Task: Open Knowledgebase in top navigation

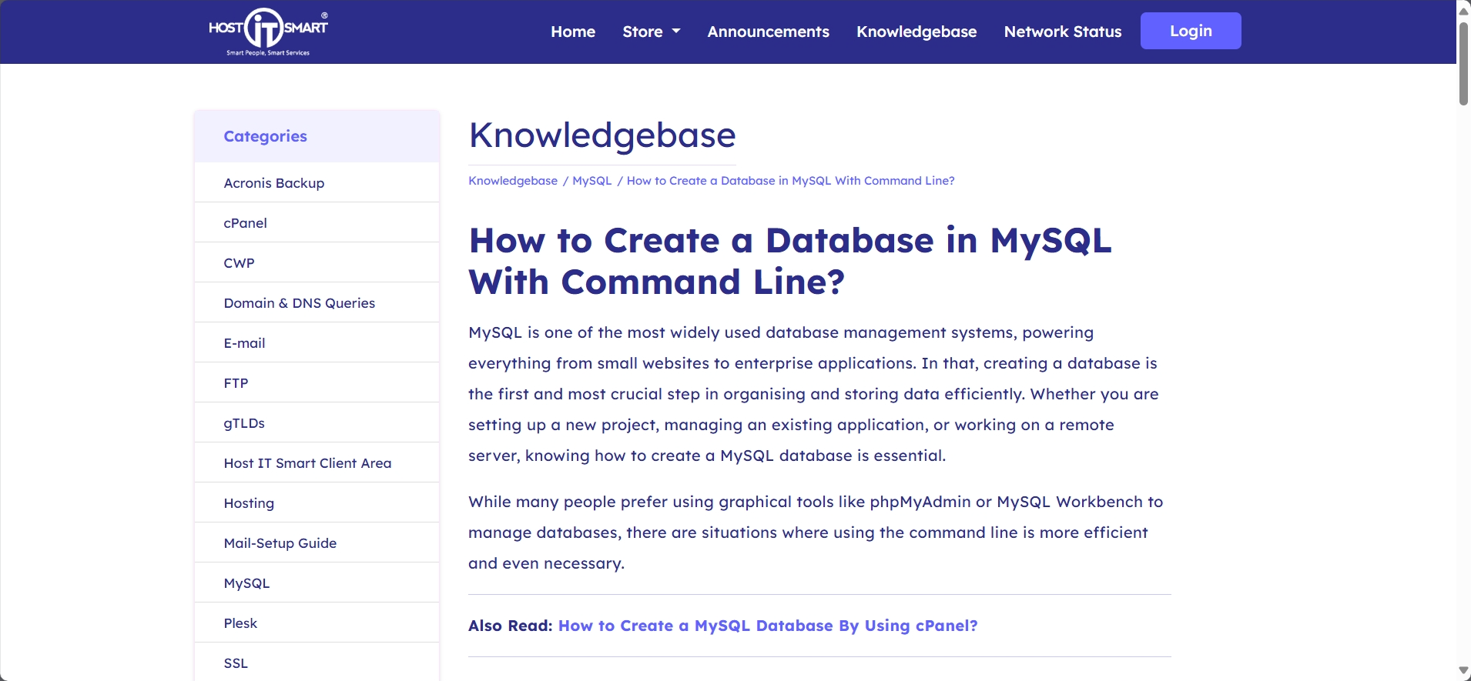Action: 916,32
